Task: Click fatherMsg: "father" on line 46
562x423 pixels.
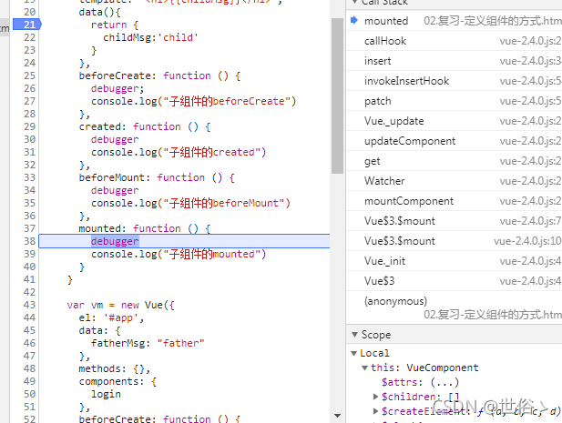Action: [x=148, y=343]
